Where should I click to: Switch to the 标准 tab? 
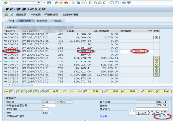12,21
